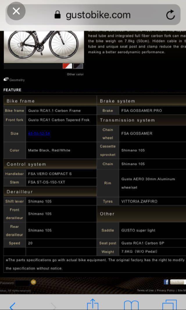This screenshot has height=310, width=186.
Task: Tap 'FSA ST-OS-150-1XT' stem cell
Action: click(61, 182)
